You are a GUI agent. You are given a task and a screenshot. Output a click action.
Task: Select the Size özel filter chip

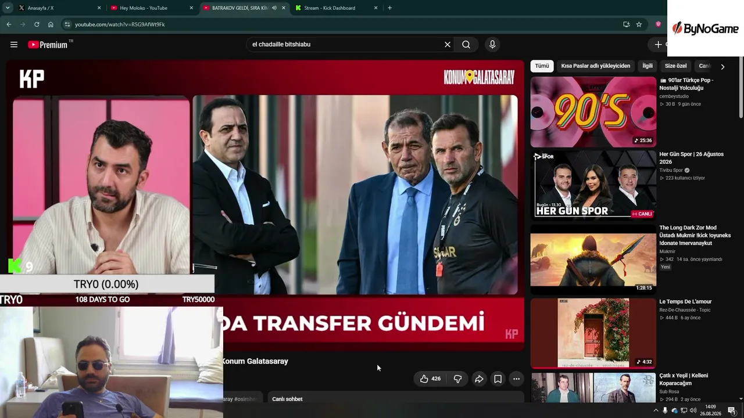tap(676, 66)
